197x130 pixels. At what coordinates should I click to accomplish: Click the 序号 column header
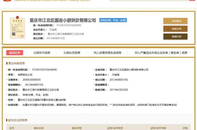tap(12, 128)
